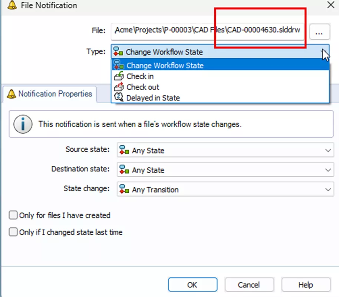Collapse the Type dropdown arrow

(324, 52)
